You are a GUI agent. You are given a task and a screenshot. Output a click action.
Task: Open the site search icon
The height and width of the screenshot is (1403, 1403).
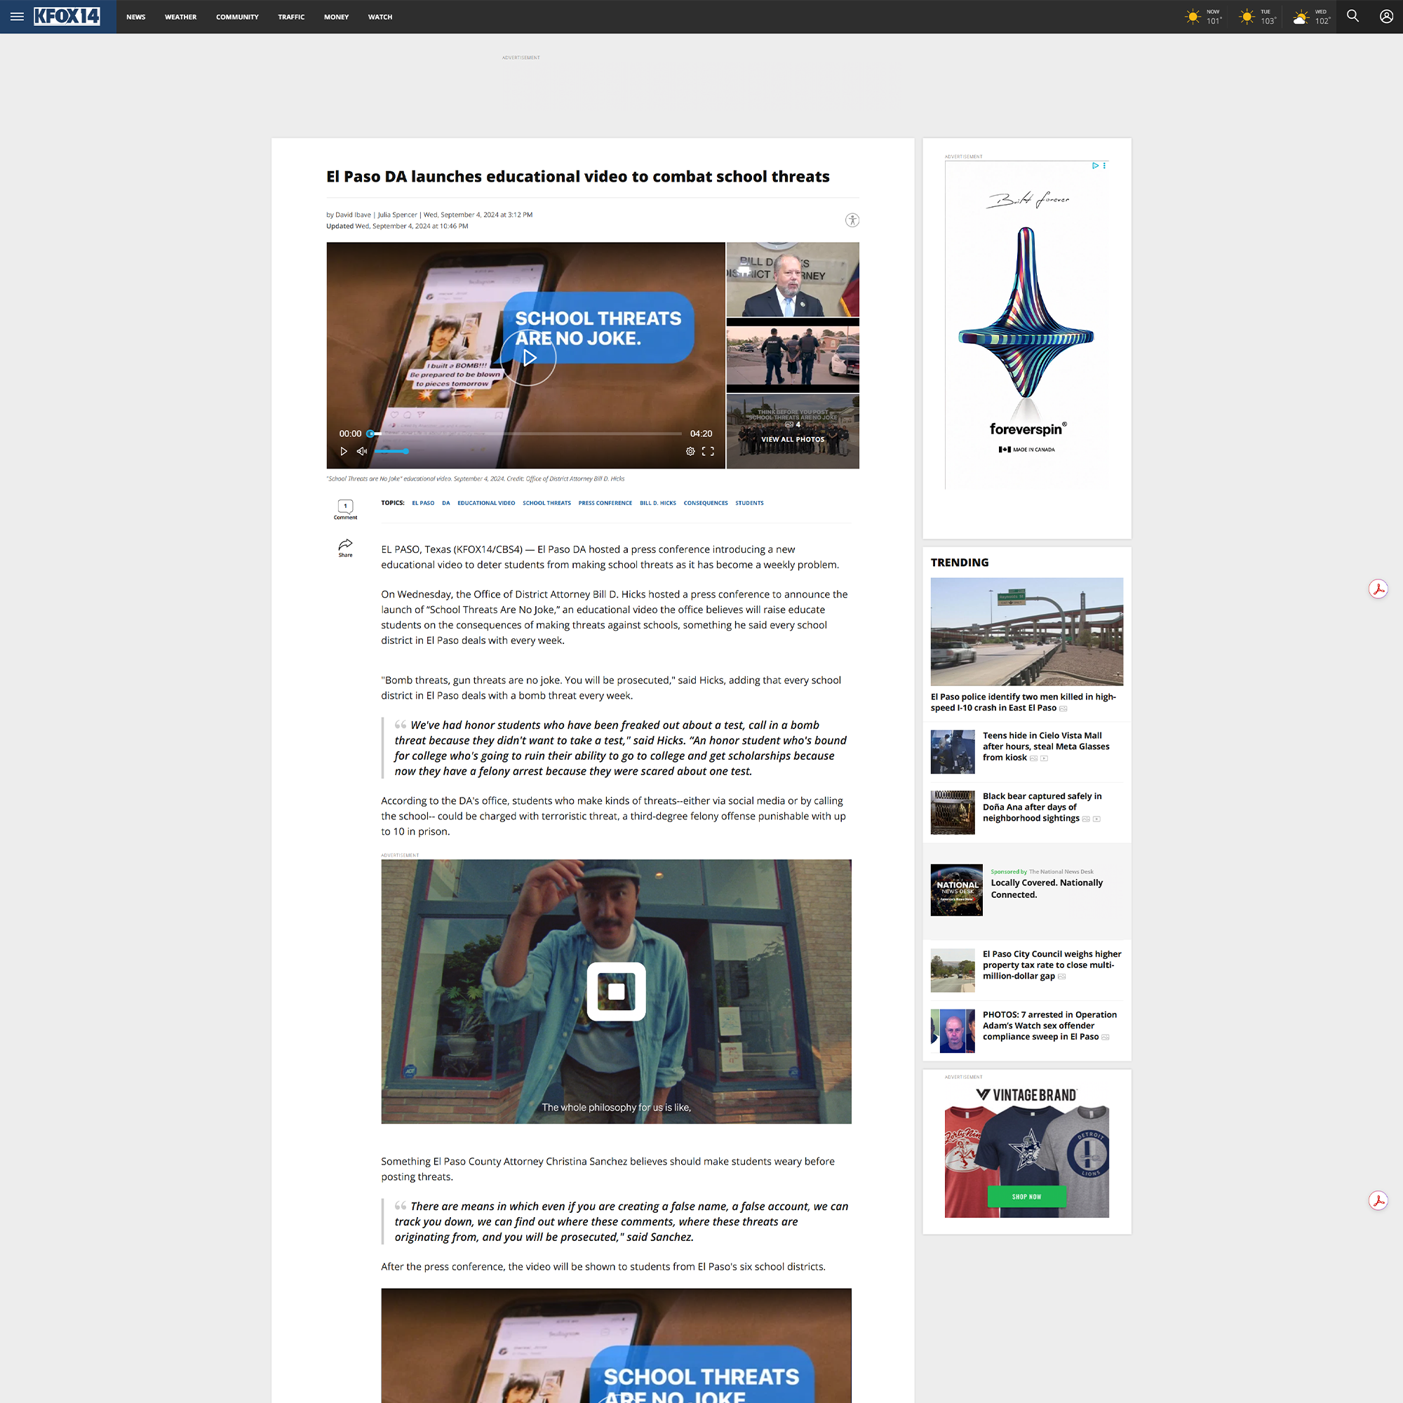pos(1352,16)
